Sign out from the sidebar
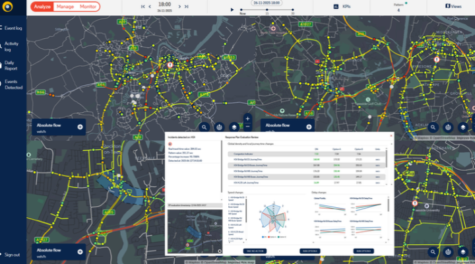Screen dimensions: 475x264 click(x=11, y=255)
